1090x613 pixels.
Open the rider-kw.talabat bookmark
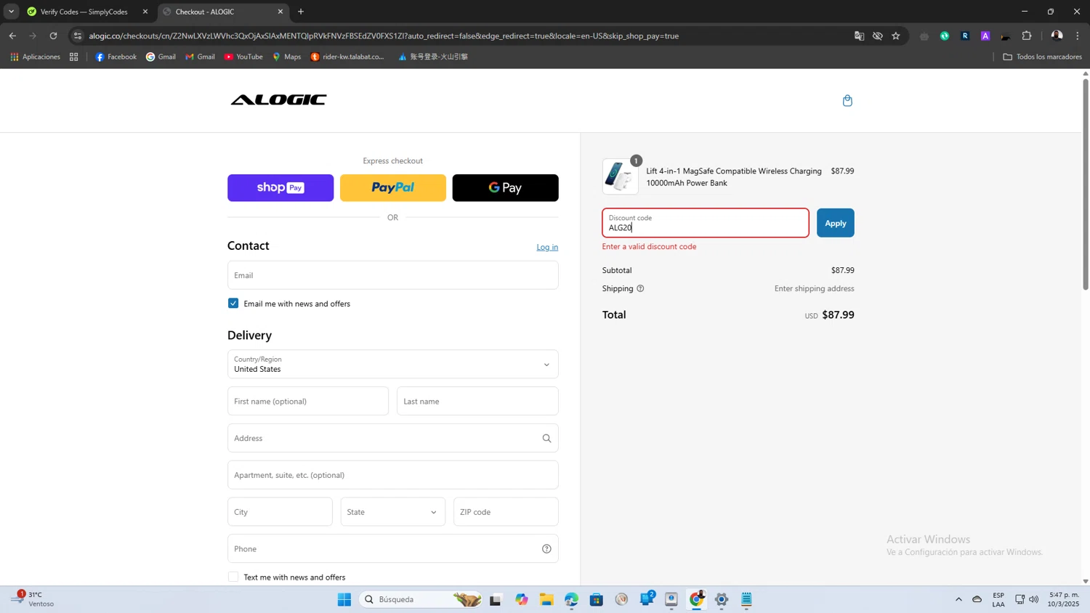click(347, 57)
